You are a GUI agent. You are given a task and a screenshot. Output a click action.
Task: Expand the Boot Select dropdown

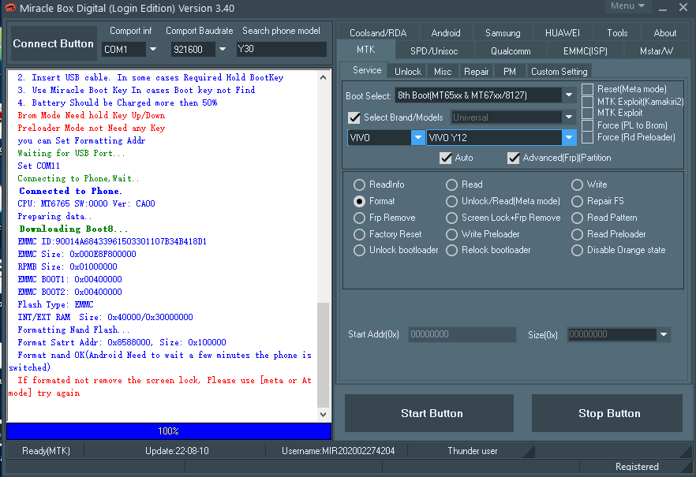[569, 95]
